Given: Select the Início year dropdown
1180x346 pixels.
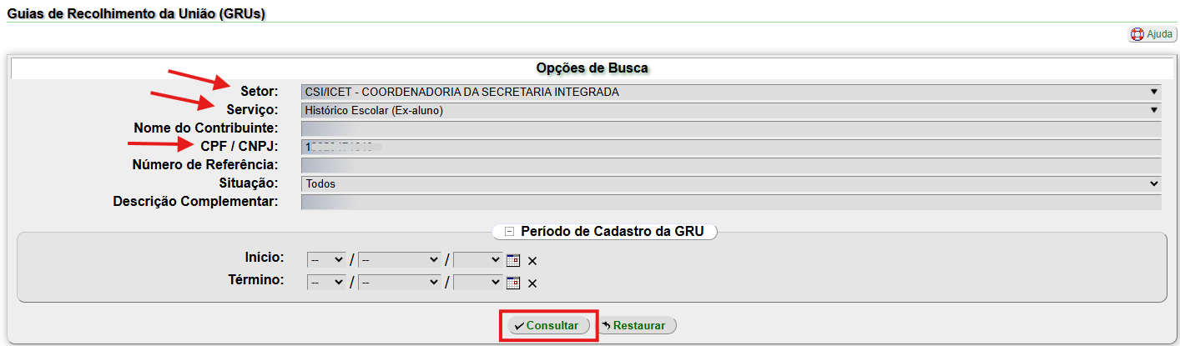Looking at the screenshot, I should pos(478,260).
